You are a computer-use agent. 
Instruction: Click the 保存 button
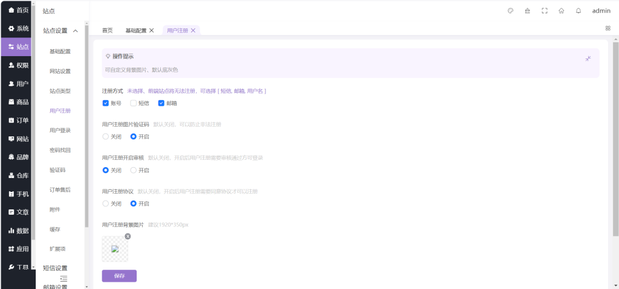point(119,276)
